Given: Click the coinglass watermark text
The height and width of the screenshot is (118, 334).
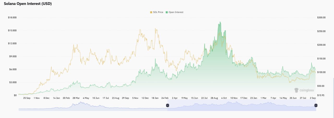Looking at the screenshot, I should [307, 90].
